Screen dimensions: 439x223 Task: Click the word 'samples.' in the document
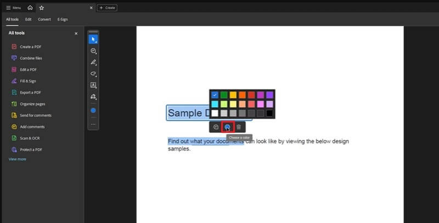point(179,149)
